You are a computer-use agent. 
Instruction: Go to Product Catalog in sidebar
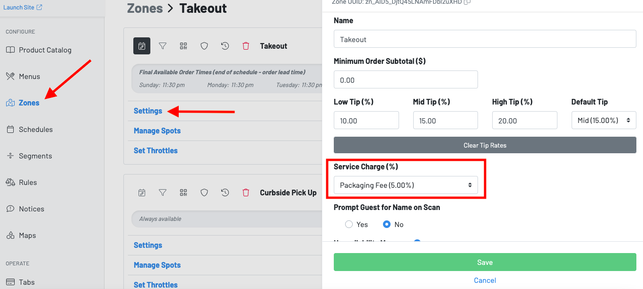coord(45,50)
